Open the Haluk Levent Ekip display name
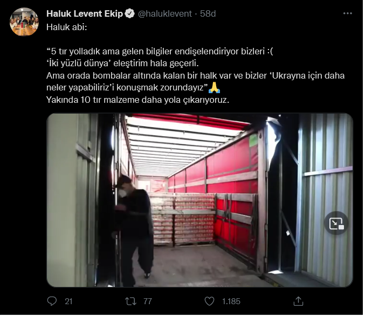Viewport: 365px width, 316px height. (85, 13)
